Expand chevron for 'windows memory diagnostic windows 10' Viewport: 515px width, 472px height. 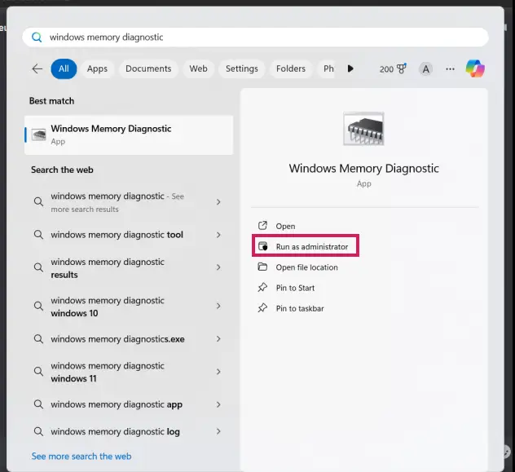point(218,306)
